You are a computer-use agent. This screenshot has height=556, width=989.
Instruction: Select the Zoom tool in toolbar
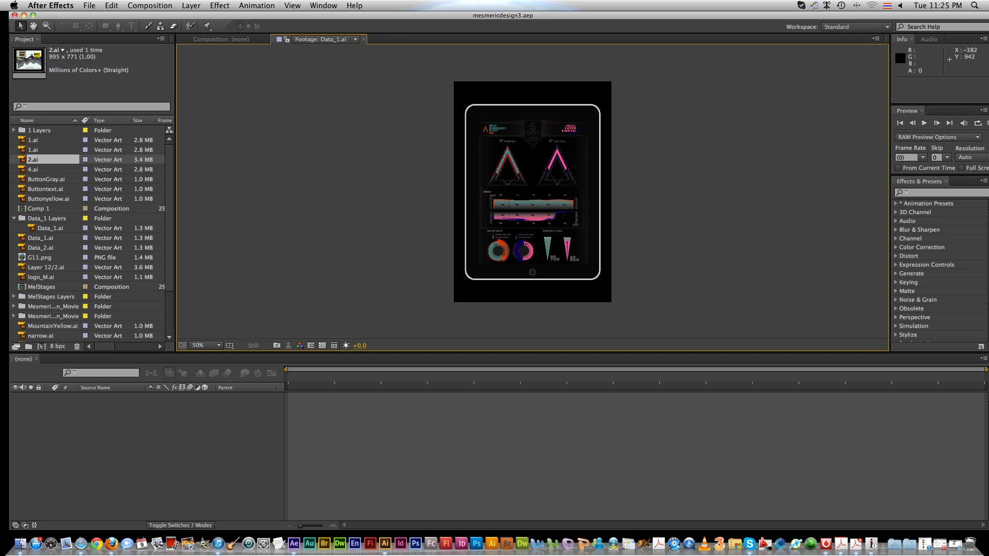pyautogui.click(x=47, y=26)
